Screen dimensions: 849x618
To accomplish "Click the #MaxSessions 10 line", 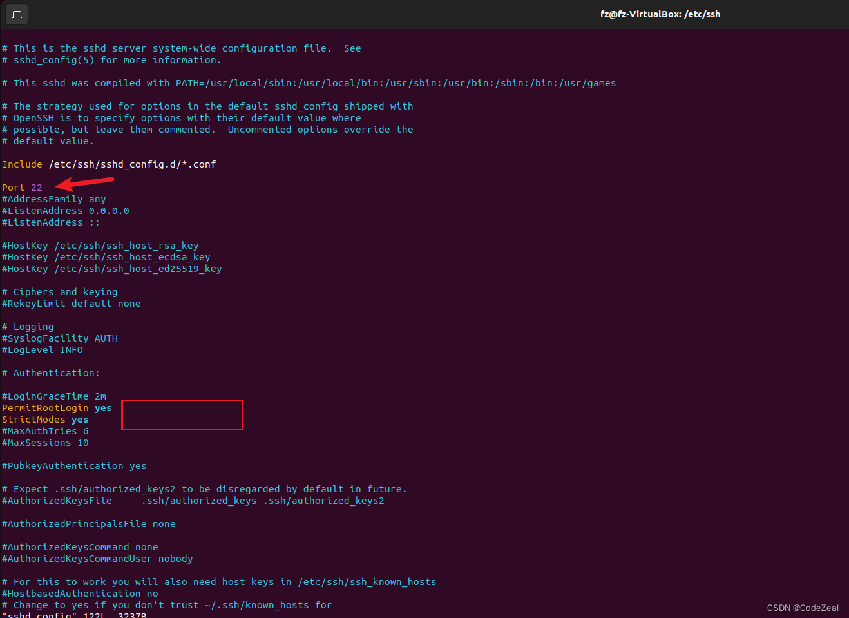I will (45, 442).
